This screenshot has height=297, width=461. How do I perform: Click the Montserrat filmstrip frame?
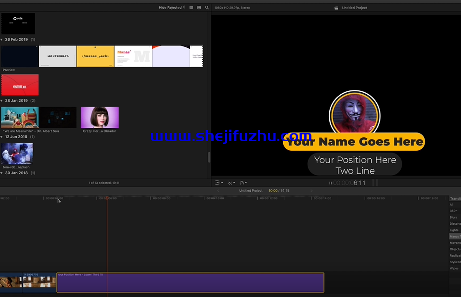coord(58,56)
